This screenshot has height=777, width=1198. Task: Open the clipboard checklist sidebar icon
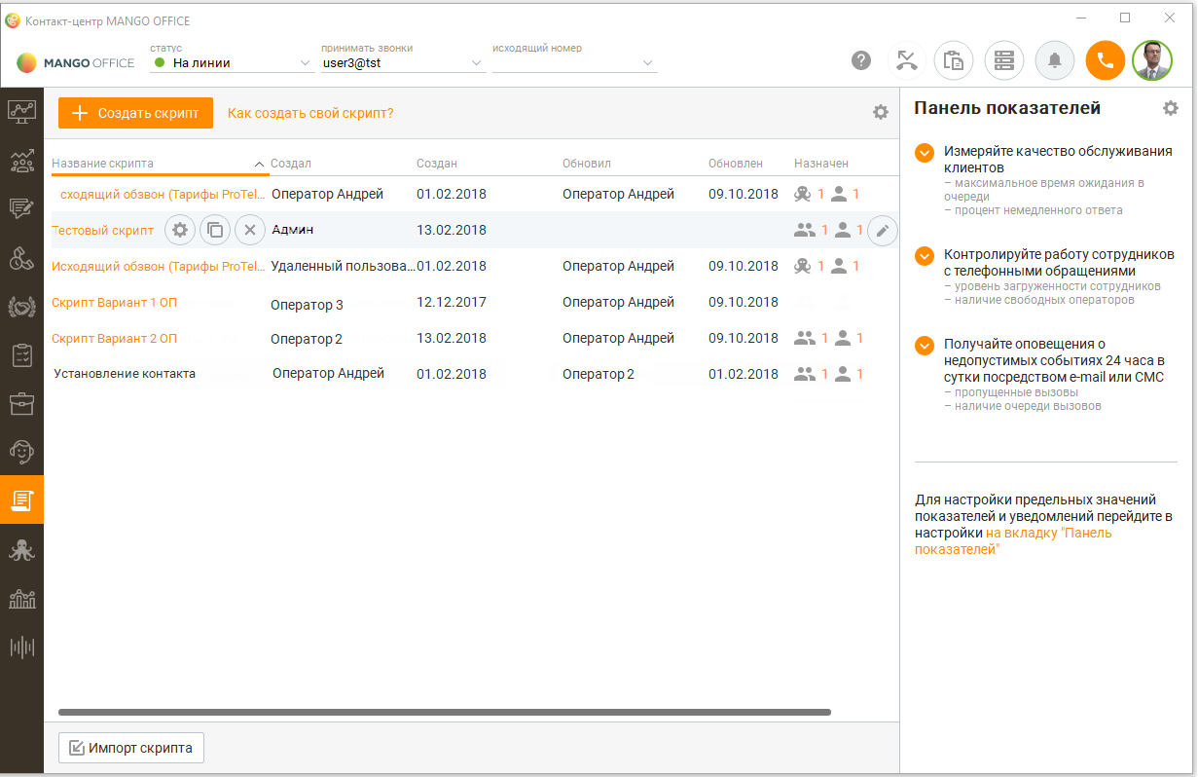pos(21,354)
